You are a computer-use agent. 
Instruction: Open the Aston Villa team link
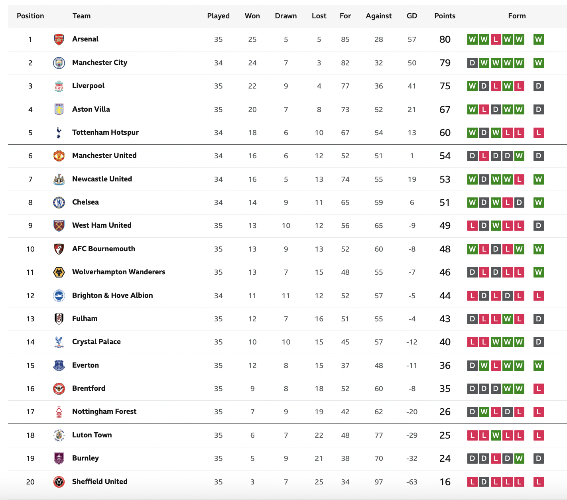point(91,109)
